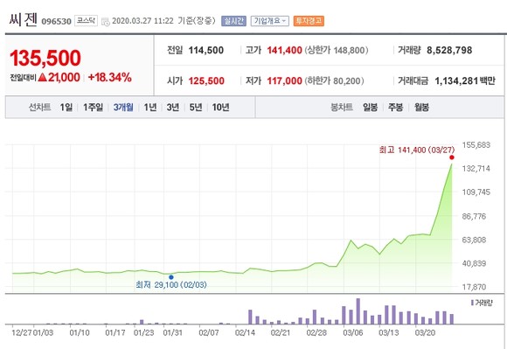Switch to 일봉 candlestick chart
This screenshot has height=349, width=507.
tap(371, 107)
